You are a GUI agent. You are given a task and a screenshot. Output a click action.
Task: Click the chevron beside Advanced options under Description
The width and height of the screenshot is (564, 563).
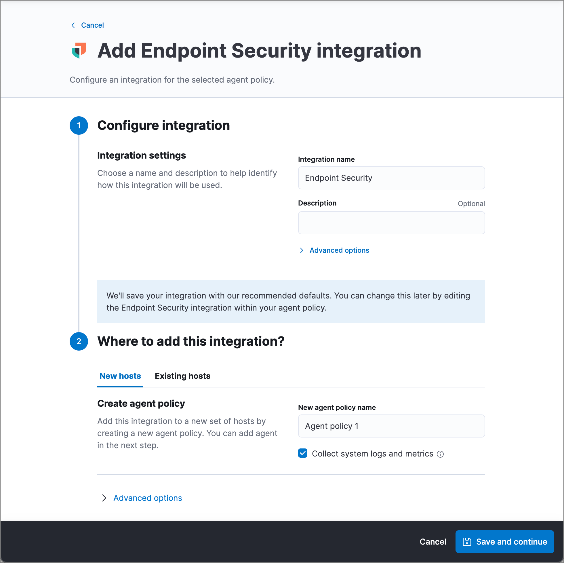coord(302,250)
